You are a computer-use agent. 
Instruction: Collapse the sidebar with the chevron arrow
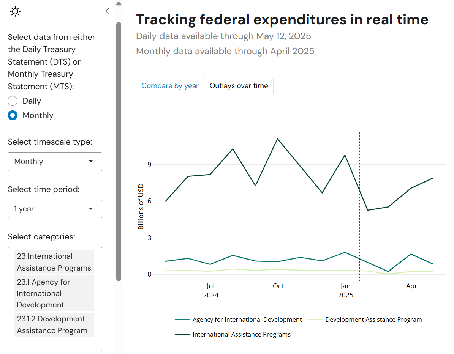107,11
